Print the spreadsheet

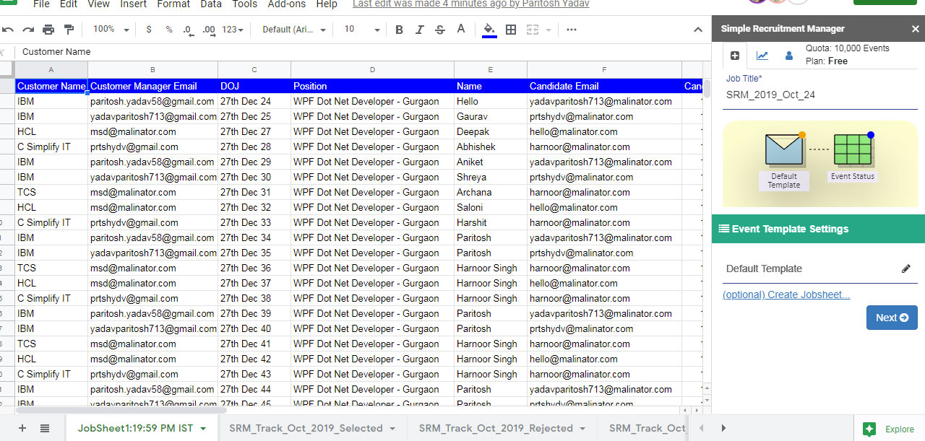tap(48, 30)
